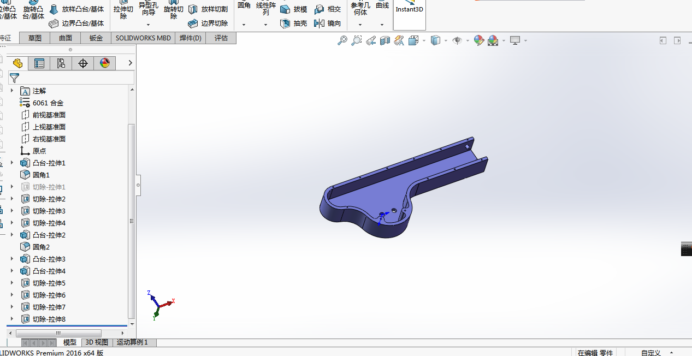Select ConfigurationManager tab icon
The height and width of the screenshot is (356, 692).
point(61,63)
